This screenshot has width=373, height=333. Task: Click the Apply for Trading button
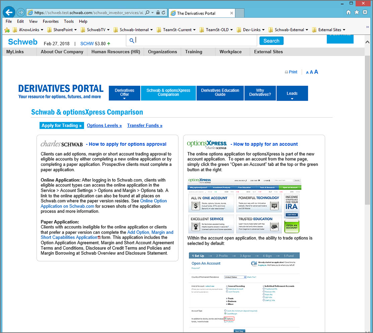click(x=61, y=125)
